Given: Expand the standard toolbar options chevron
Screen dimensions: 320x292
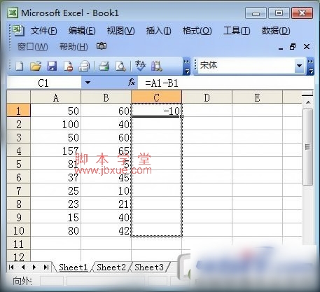Looking at the screenshot, I should coord(186,67).
